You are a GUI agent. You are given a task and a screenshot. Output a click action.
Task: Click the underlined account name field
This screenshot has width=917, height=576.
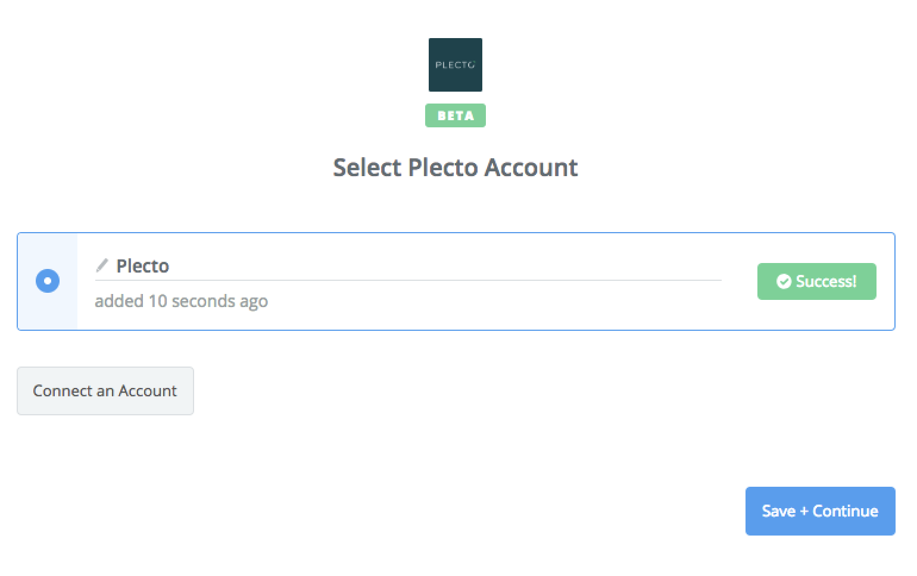tap(408, 267)
